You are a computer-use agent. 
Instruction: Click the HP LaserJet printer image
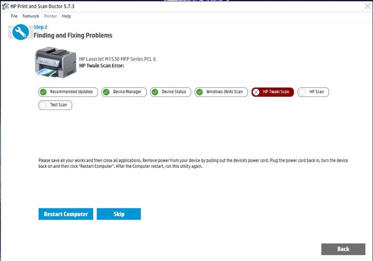(55, 62)
